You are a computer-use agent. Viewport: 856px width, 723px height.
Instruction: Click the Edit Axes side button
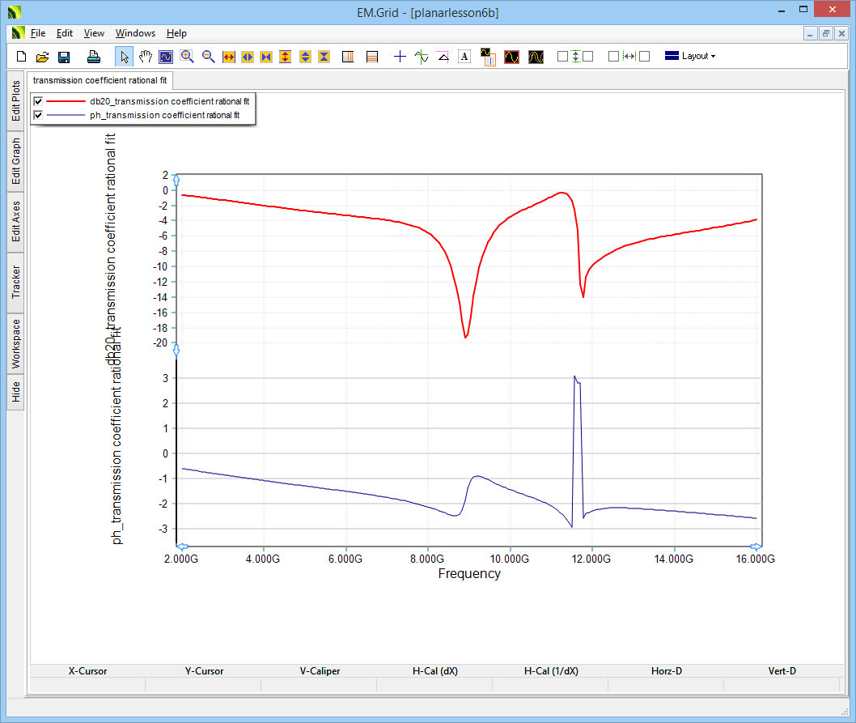pyautogui.click(x=15, y=222)
